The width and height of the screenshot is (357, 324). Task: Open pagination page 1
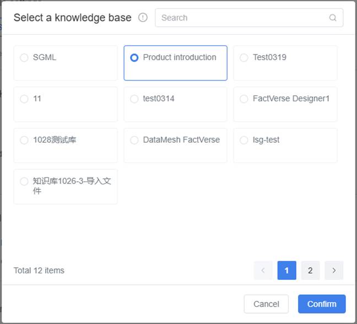click(287, 271)
